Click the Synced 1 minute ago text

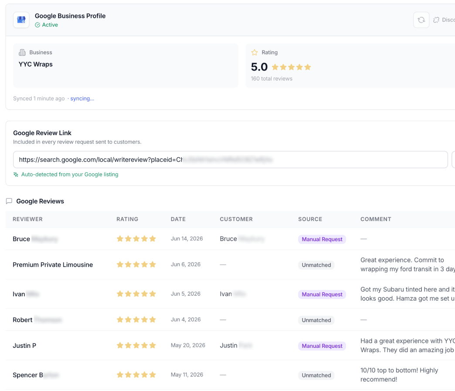pyautogui.click(x=39, y=99)
